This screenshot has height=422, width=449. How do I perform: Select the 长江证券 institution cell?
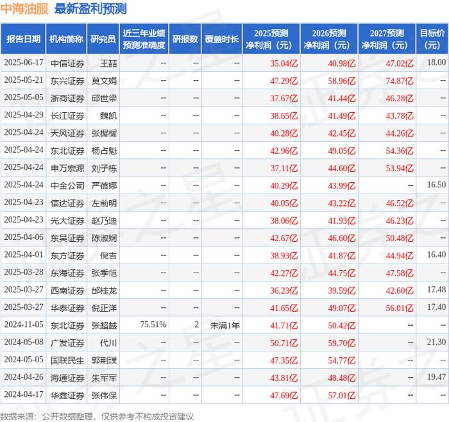click(x=67, y=115)
